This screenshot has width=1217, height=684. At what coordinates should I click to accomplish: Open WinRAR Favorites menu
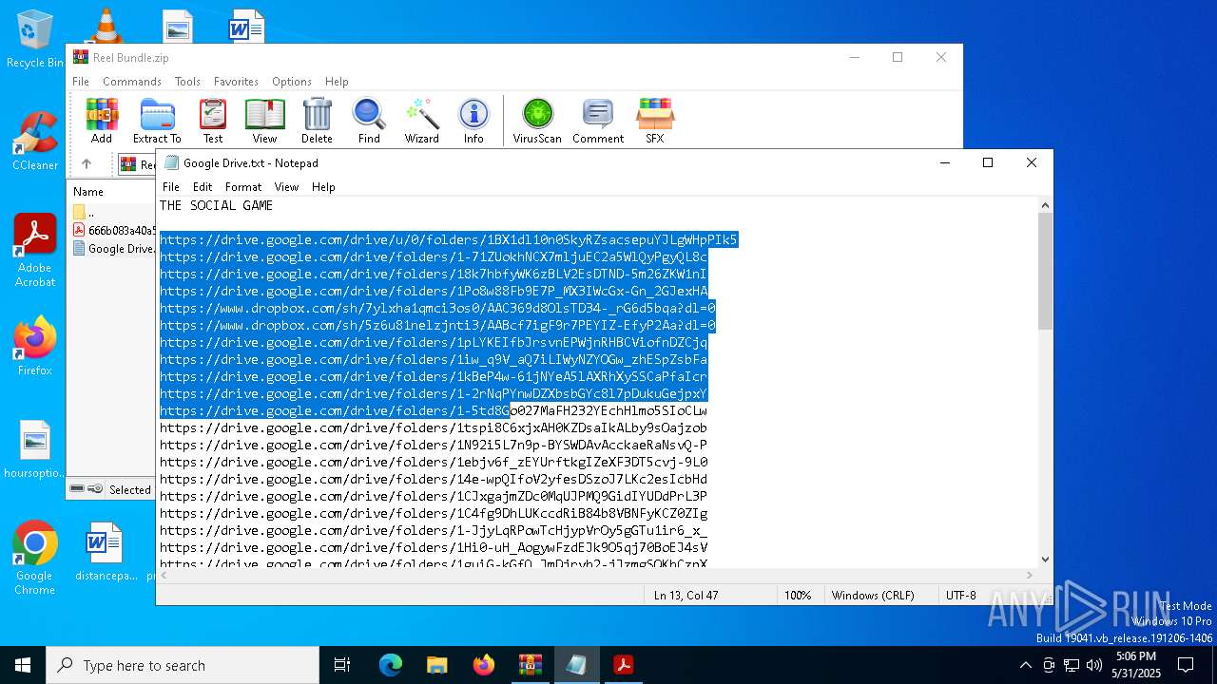236,82
